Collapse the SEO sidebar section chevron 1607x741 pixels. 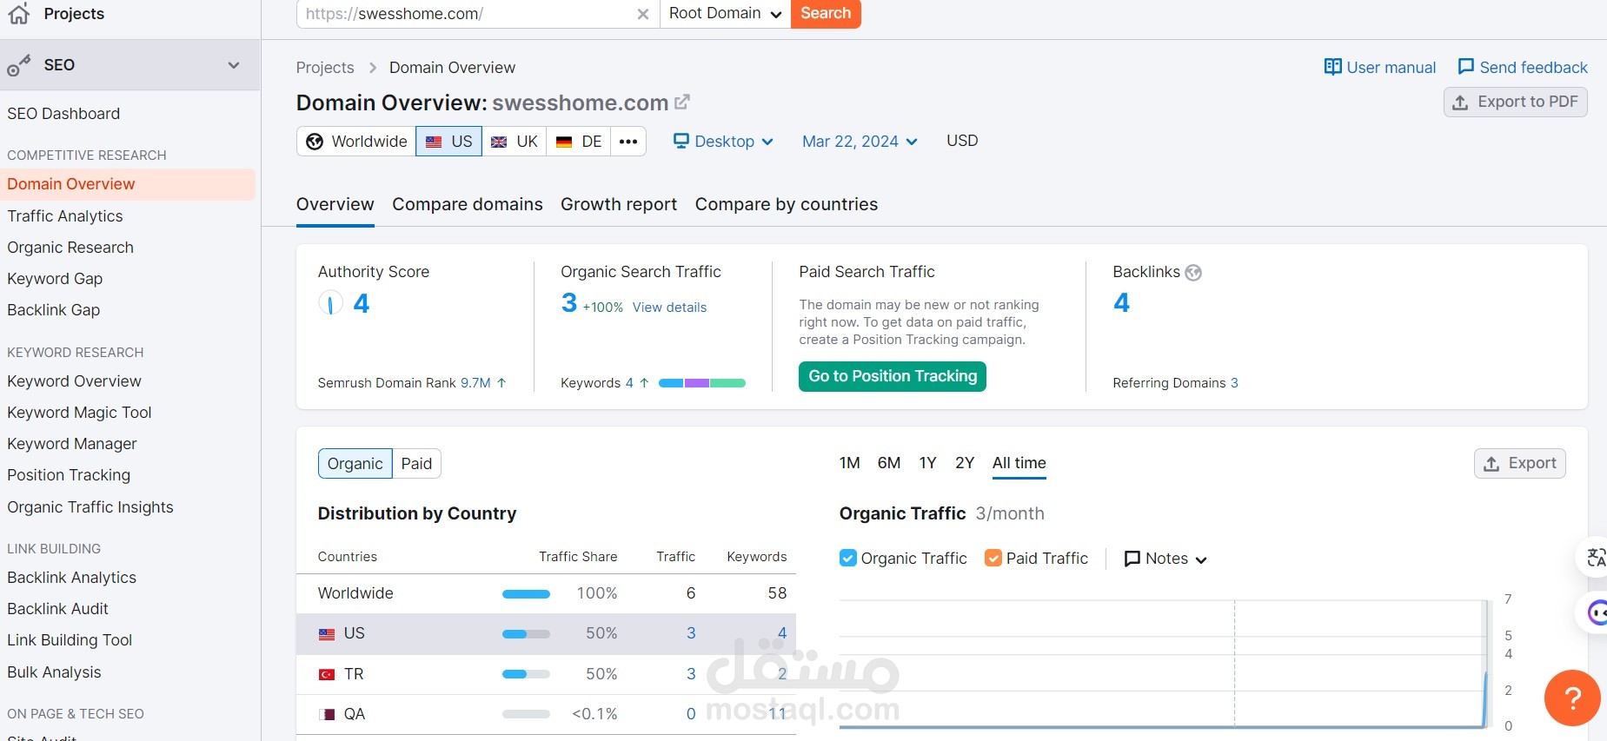(x=234, y=65)
